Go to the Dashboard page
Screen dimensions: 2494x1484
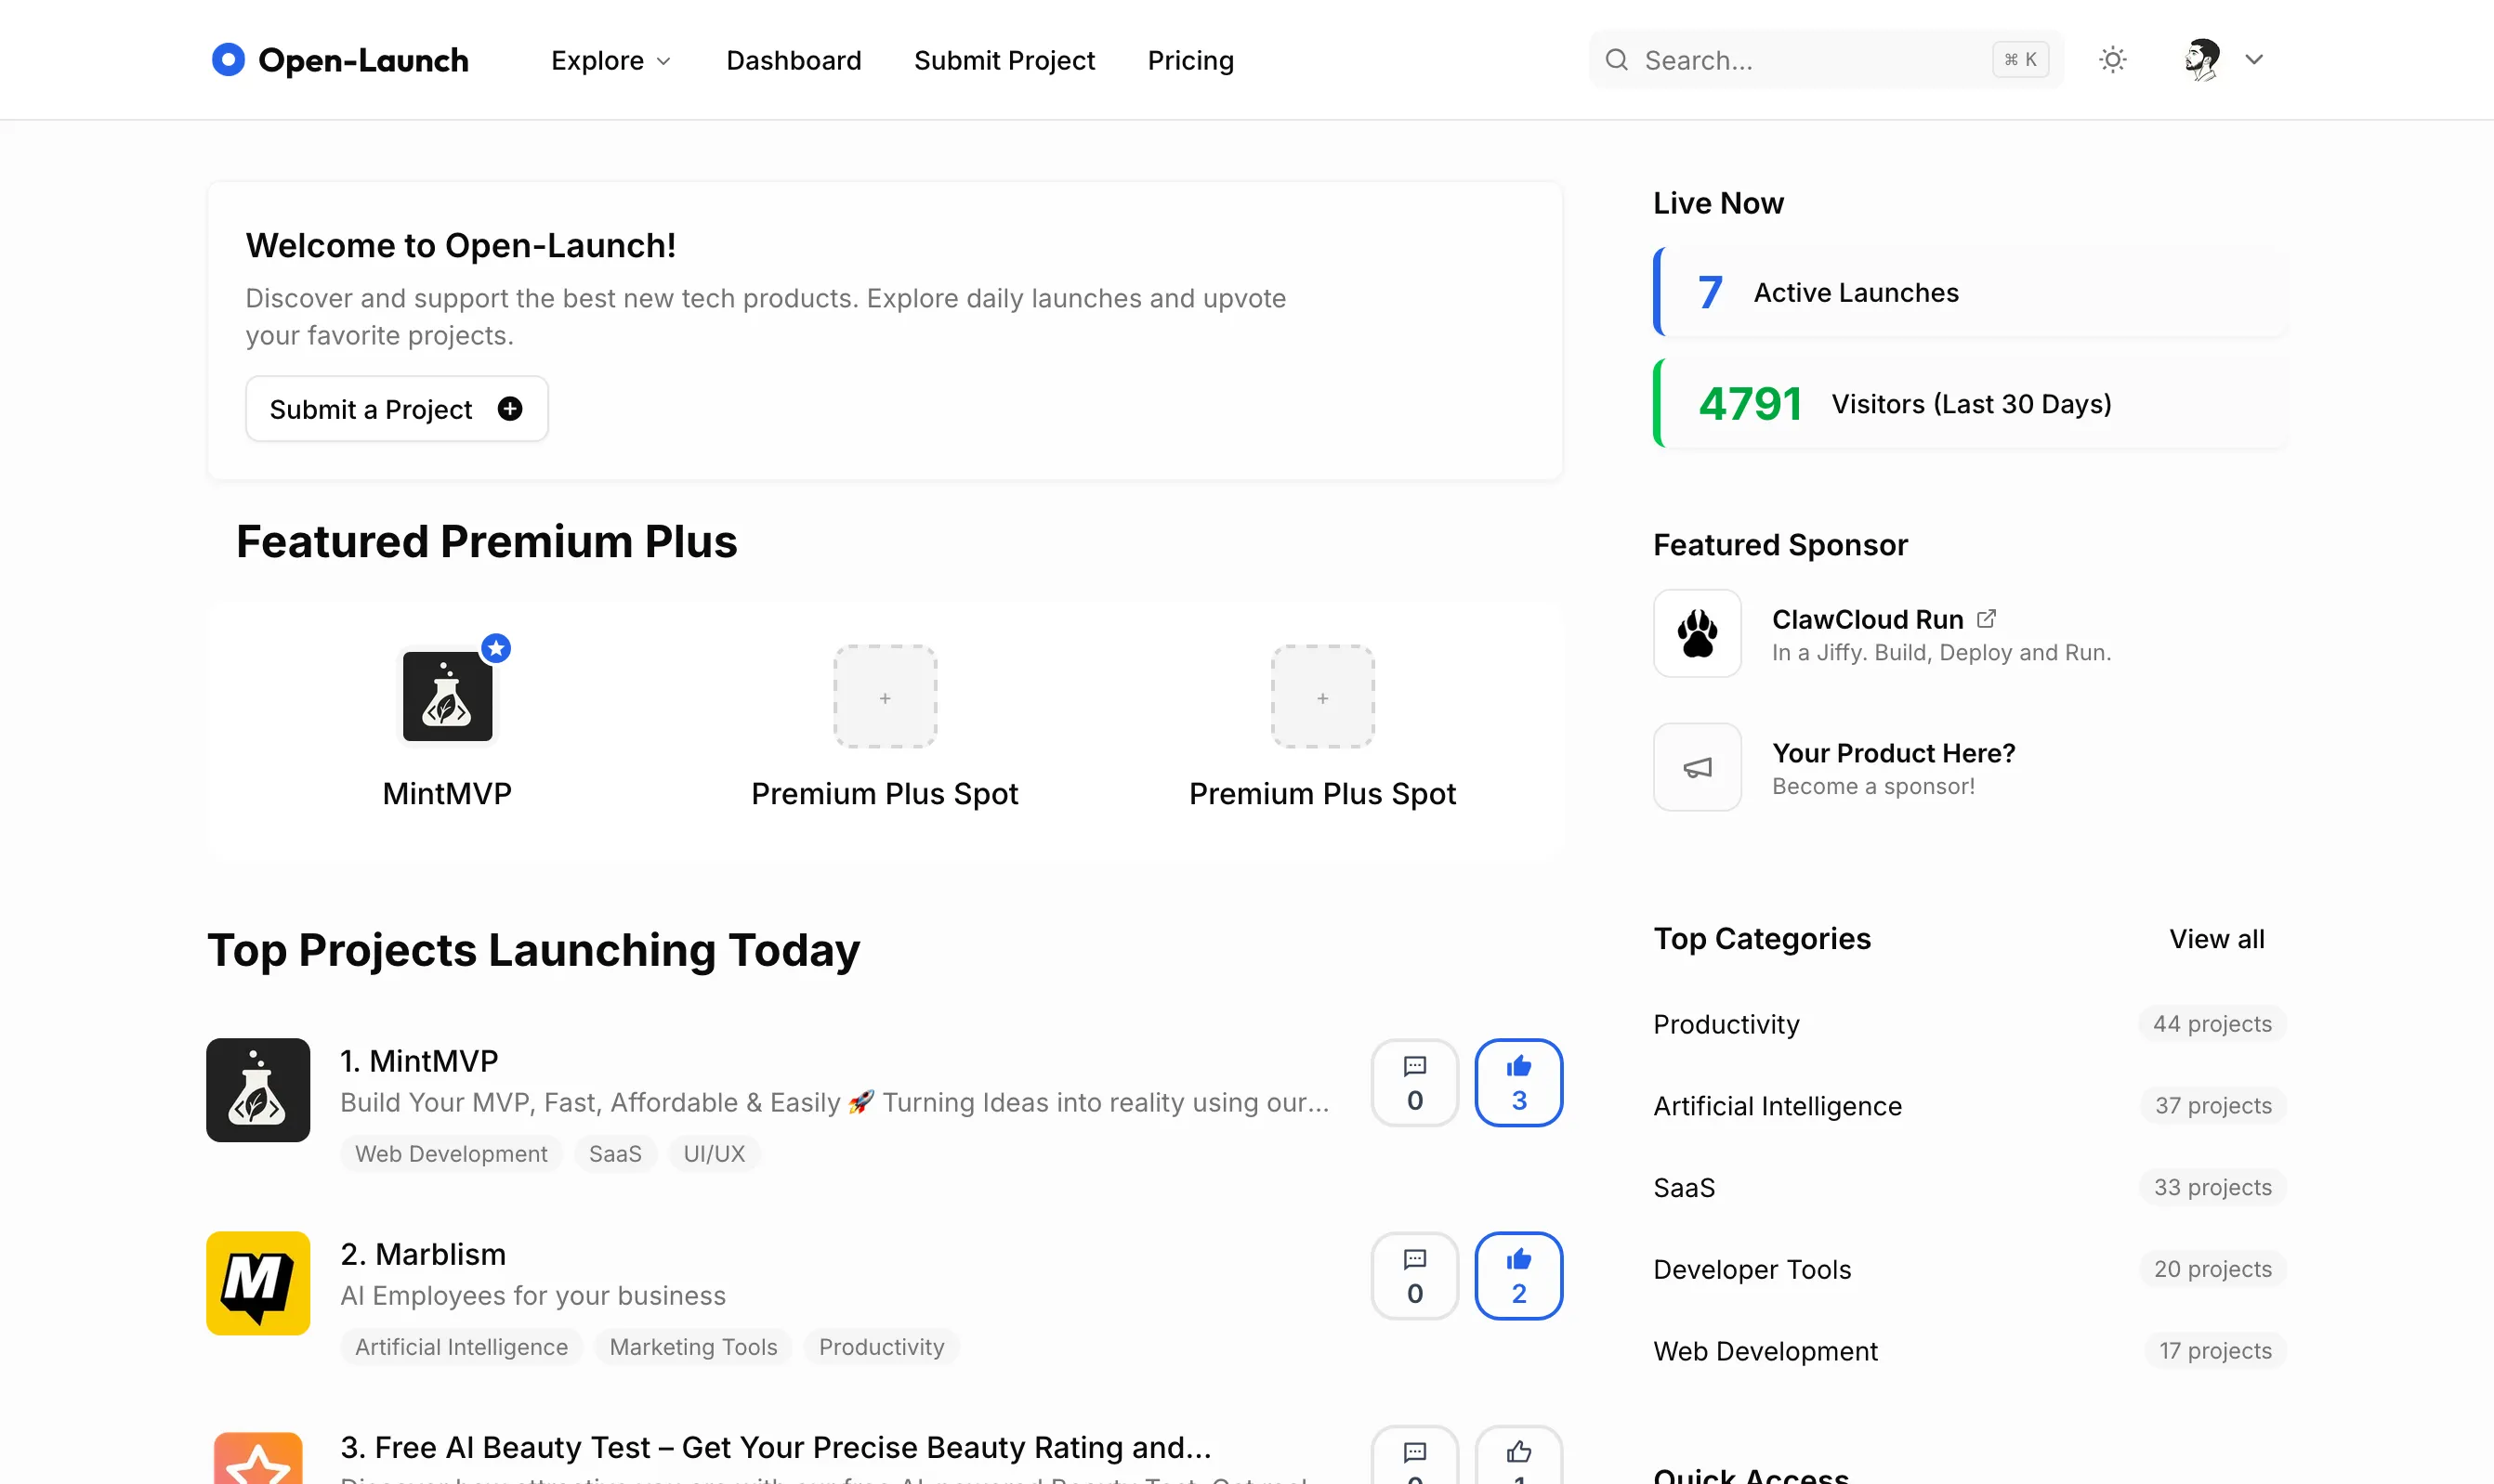pos(794,61)
